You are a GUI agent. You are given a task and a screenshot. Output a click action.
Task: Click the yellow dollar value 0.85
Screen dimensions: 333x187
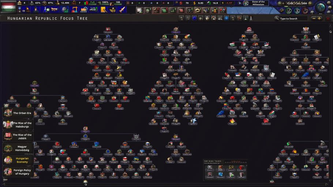point(201,3)
